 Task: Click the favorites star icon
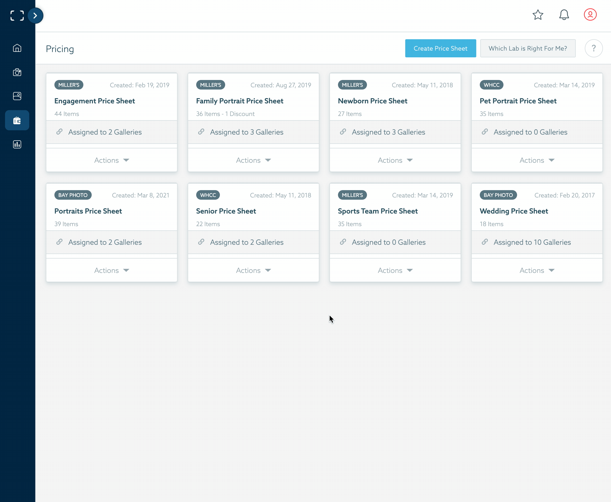(538, 15)
